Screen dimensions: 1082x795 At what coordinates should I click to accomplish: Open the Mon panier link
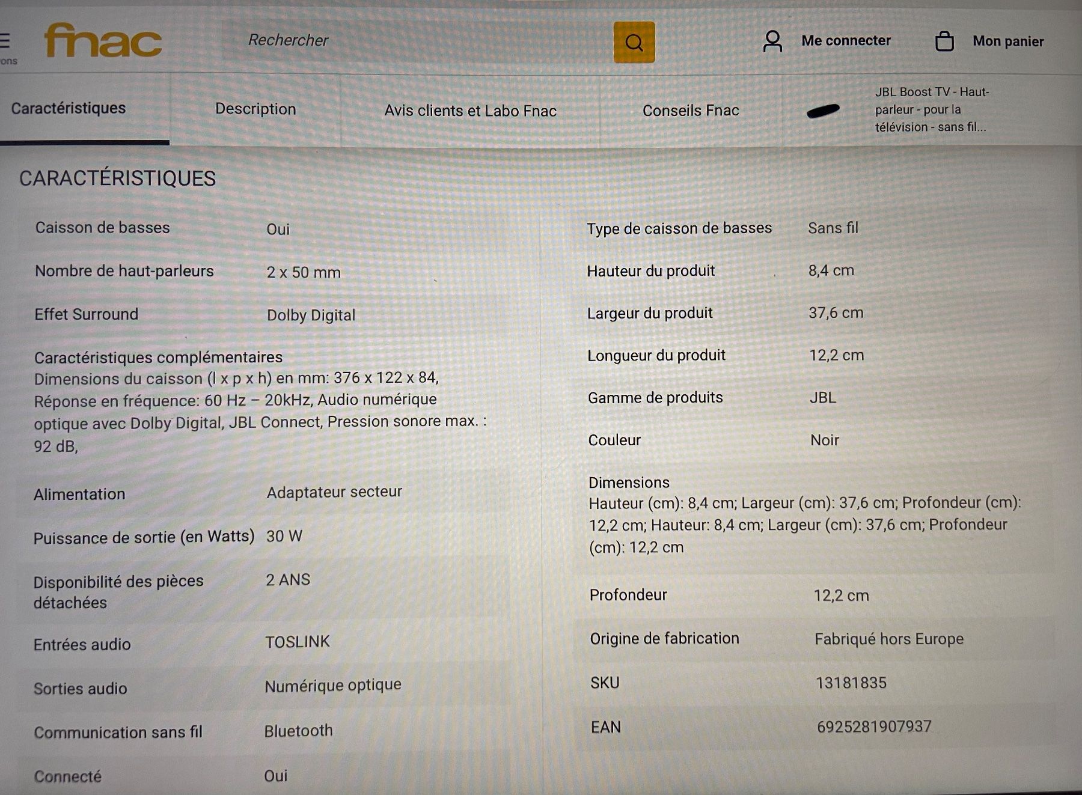point(1008,41)
